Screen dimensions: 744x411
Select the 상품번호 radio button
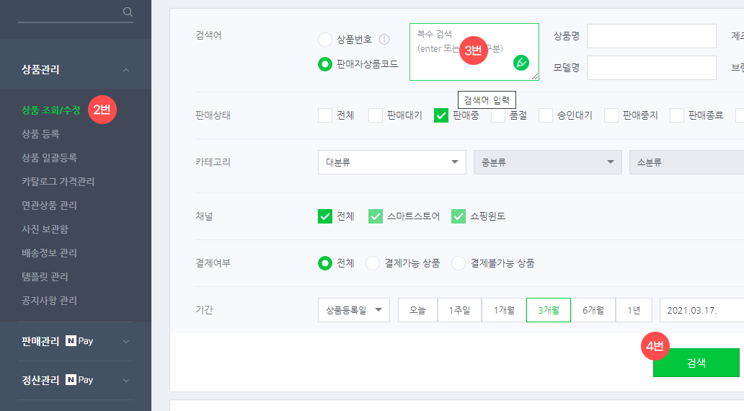pyautogui.click(x=325, y=39)
